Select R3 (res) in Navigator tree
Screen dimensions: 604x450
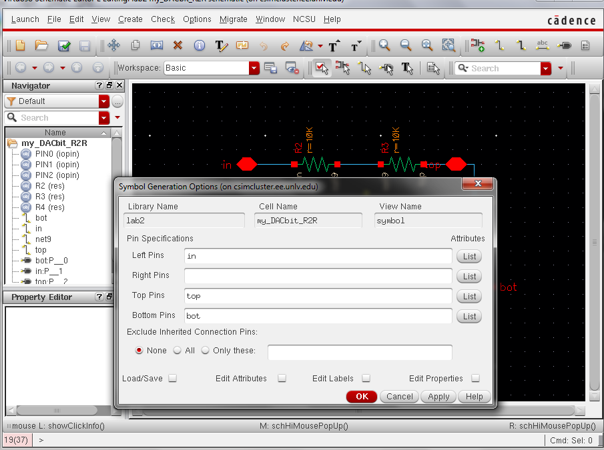49,197
